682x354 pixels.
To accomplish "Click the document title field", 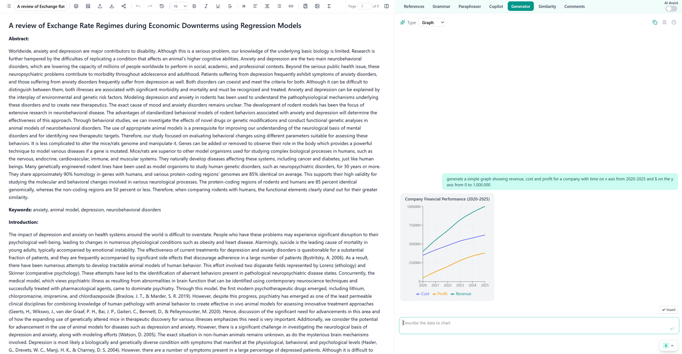I will (x=41, y=6).
